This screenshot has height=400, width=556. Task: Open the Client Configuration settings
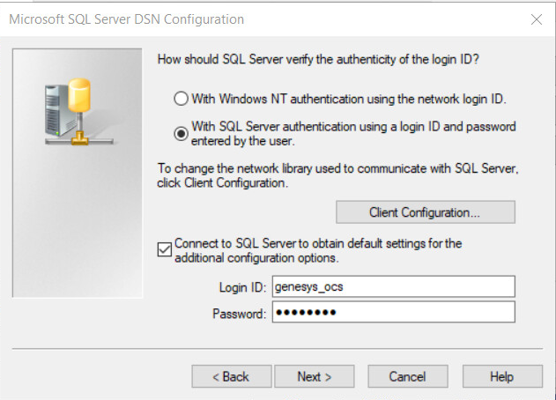[x=425, y=212]
